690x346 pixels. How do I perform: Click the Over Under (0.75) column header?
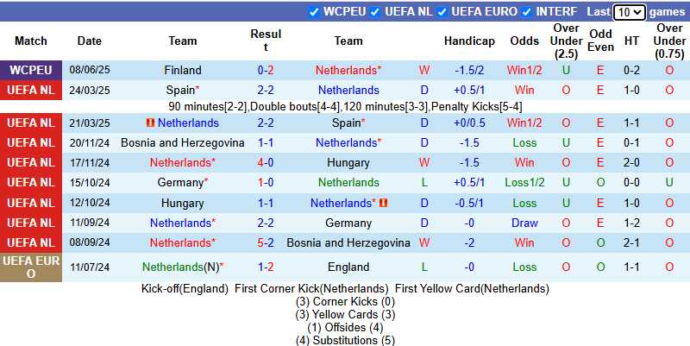point(669,41)
